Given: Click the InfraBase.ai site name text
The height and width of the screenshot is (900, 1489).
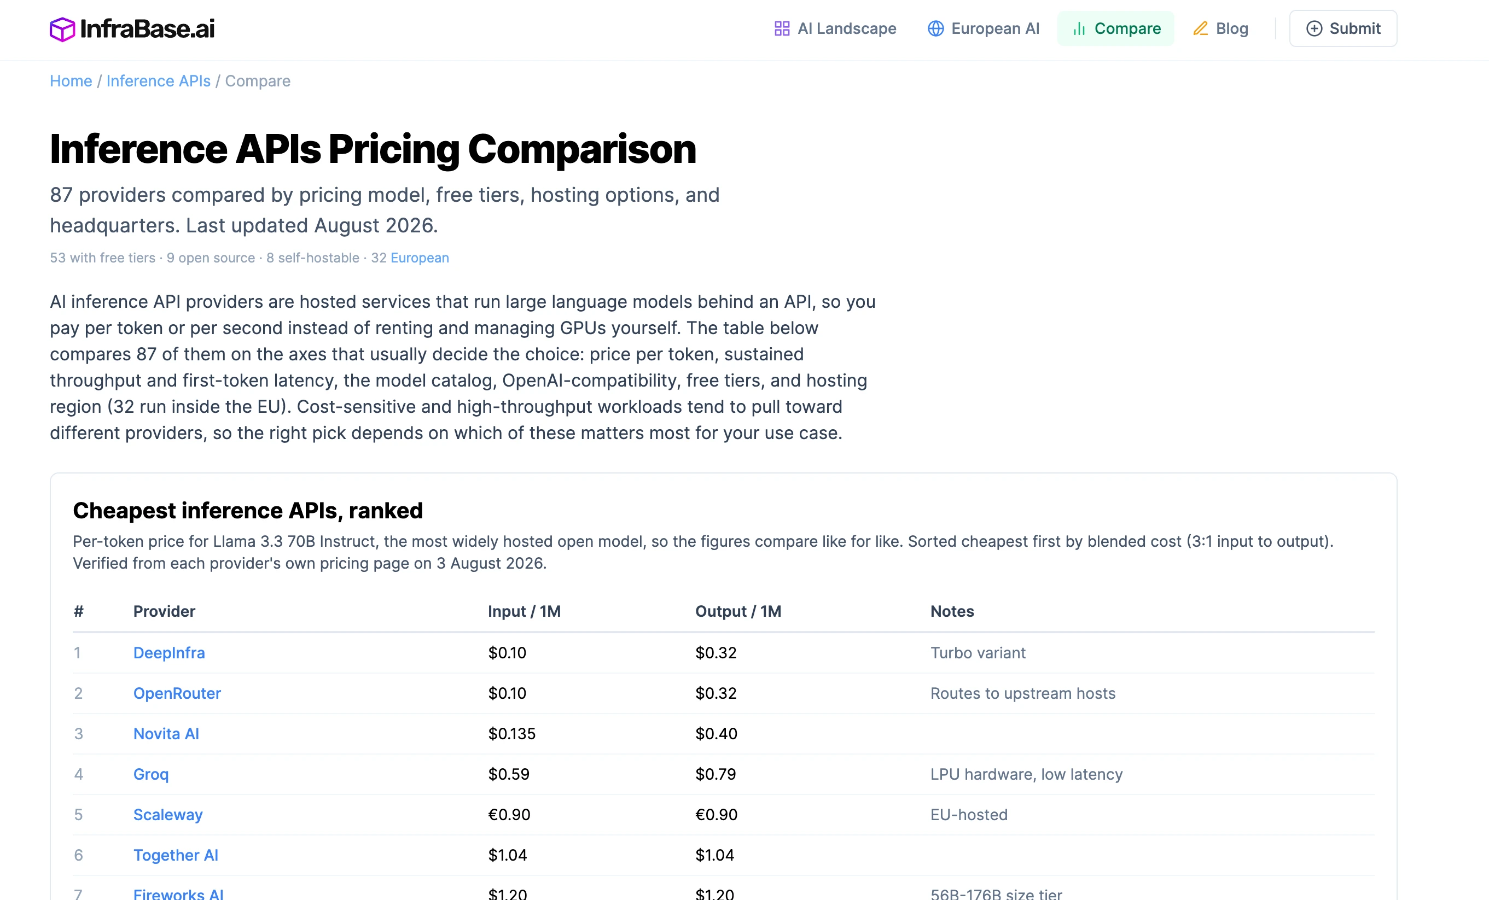Looking at the screenshot, I should (x=148, y=29).
